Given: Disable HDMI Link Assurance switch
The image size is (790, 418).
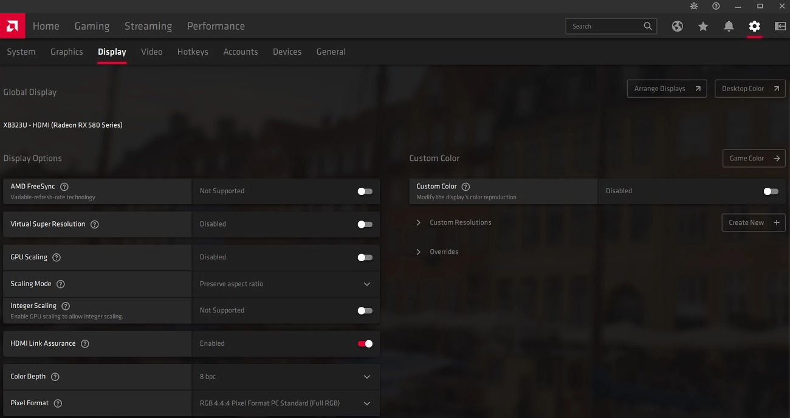Looking at the screenshot, I should tap(365, 343).
